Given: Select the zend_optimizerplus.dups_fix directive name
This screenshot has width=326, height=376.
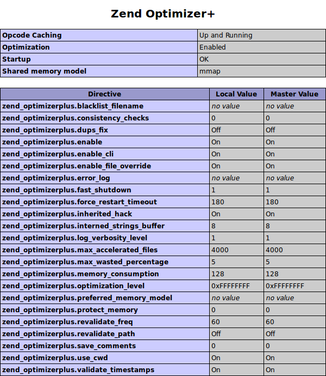Looking at the screenshot, I should (x=55, y=130).
